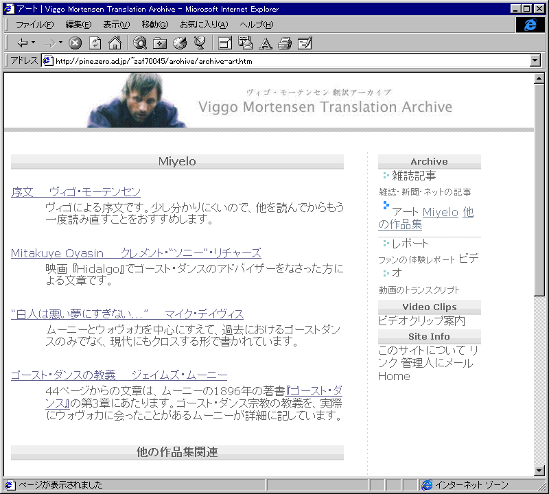Click the vertical scrollbar down arrow
The width and height of the screenshot is (549, 494).
[x=539, y=471]
